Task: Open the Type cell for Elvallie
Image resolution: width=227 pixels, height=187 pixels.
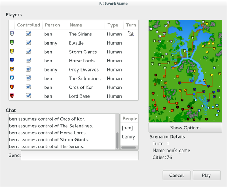Action: pos(114,43)
